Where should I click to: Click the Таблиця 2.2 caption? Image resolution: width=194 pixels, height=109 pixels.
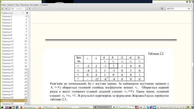(x=156, y=54)
